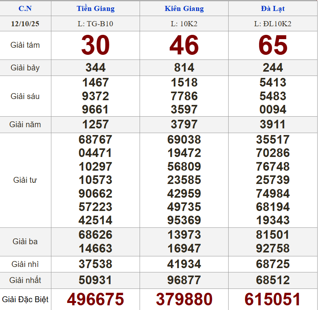
Task: Click the Đà Lạt header link
Action: point(273,8)
